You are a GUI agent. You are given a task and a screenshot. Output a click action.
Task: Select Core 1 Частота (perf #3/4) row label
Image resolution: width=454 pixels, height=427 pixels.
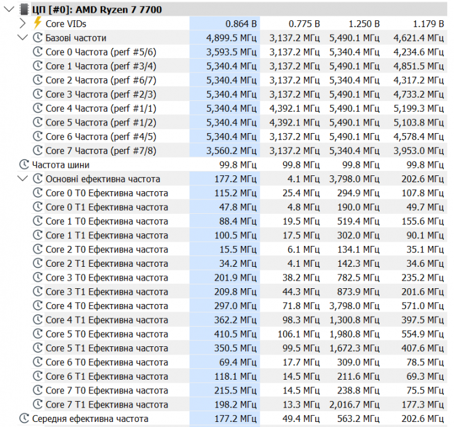101,66
